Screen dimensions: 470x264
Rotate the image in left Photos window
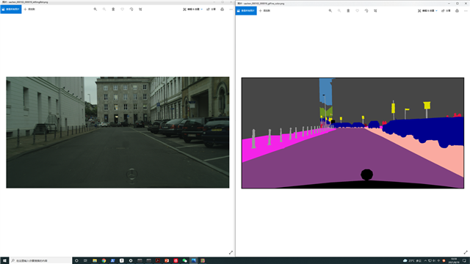pos(131,10)
